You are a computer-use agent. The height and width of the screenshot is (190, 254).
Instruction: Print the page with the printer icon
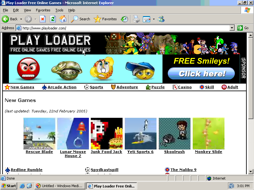137,19
